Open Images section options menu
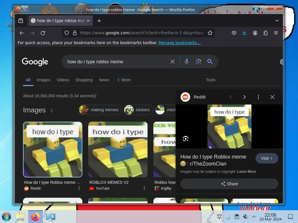This screenshot has width=298, height=223. [52, 111]
